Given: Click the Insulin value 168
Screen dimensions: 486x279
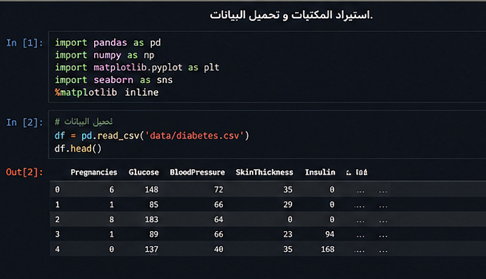Looking at the screenshot, I should coord(327,247).
